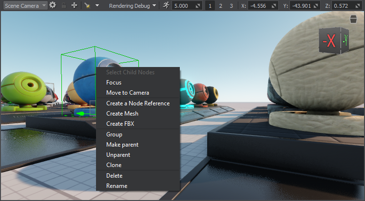Click the camera lock icon
This screenshot has height=201, width=365.
63,5
